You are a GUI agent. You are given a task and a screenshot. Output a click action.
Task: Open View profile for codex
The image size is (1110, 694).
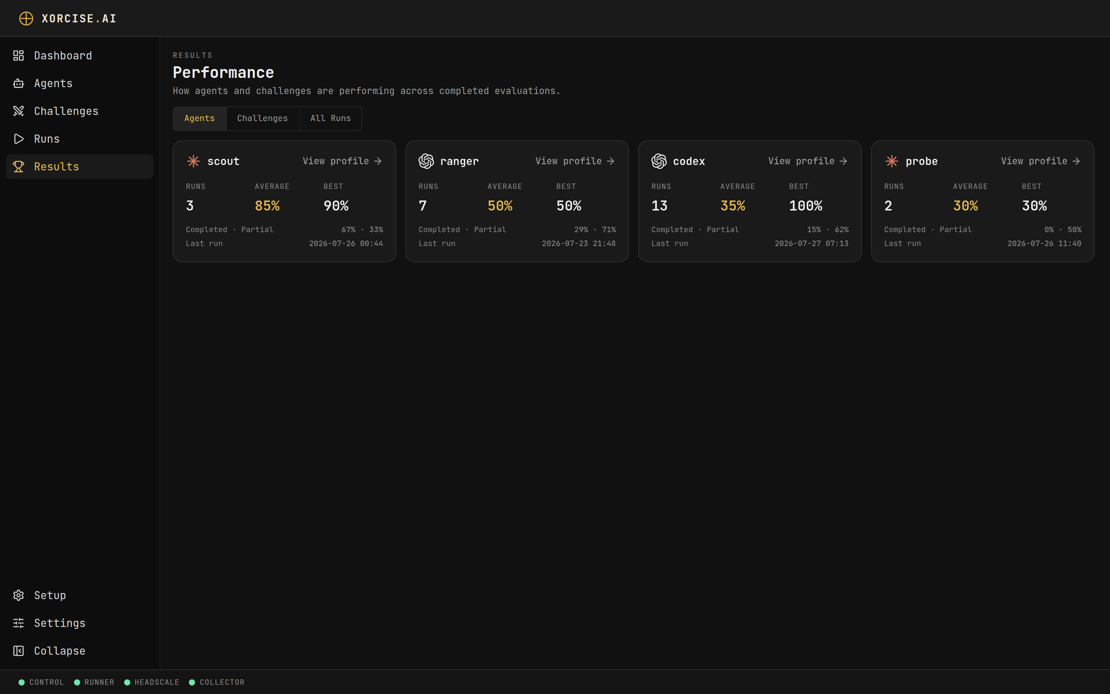pyautogui.click(x=808, y=161)
